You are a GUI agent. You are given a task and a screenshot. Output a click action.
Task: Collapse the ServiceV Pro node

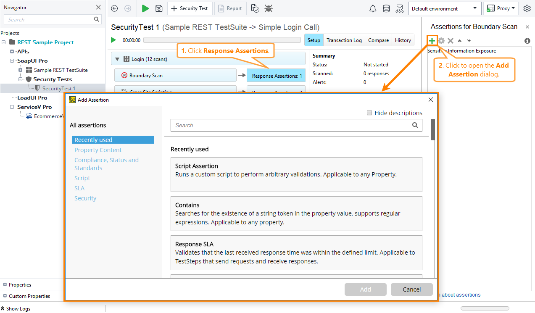[x=12, y=107]
